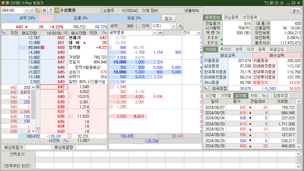Open the title bar settings gear icon
The image size is (304, 171).
[282, 3]
